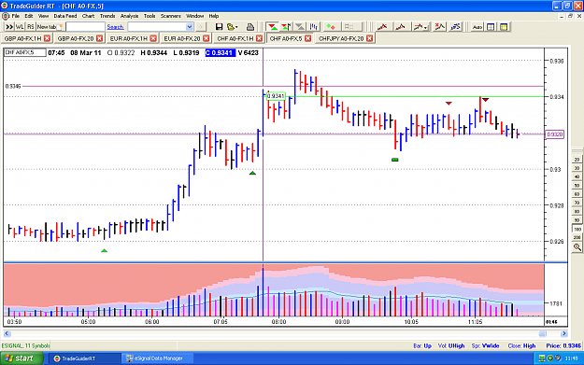Click the Windows Start button
Image resolution: width=584 pixels, height=365 pixels.
click(21, 358)
